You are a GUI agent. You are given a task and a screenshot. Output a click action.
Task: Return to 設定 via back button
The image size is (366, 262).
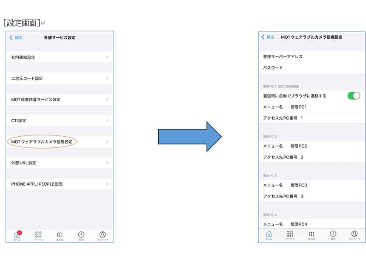16,37
